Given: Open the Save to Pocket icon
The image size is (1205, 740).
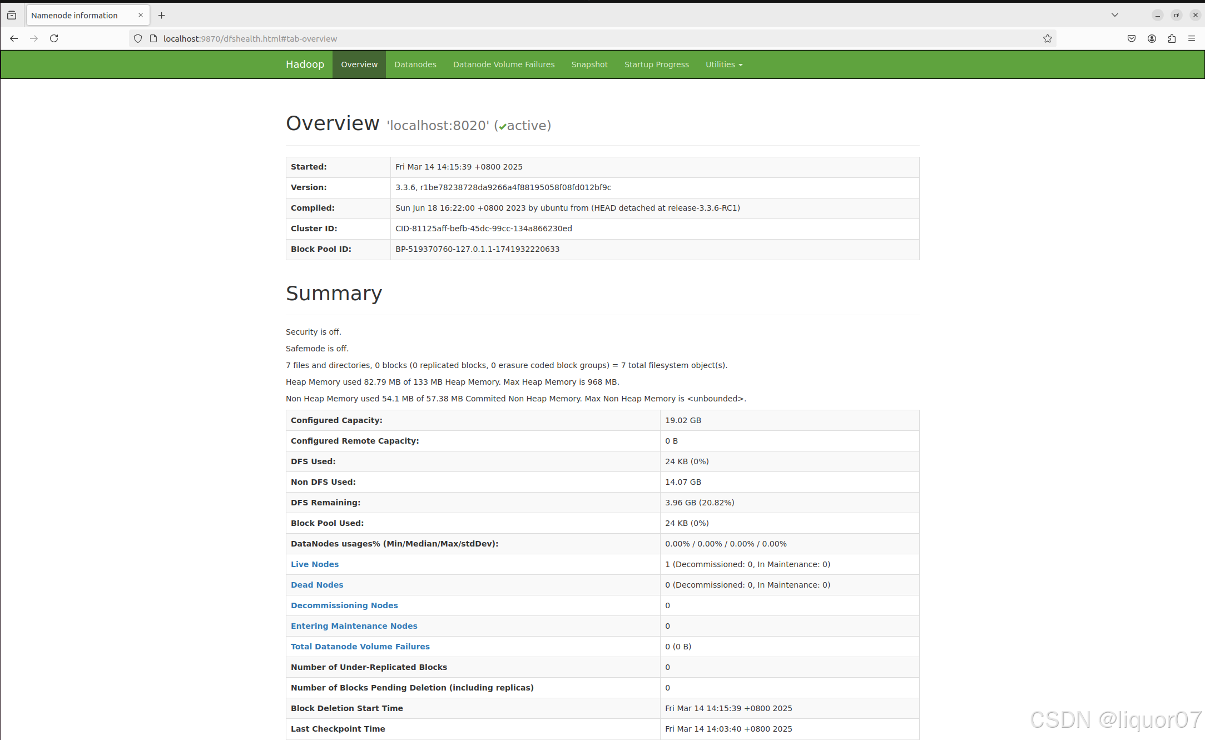Looking at the screenshot, I should (1132, 38).
